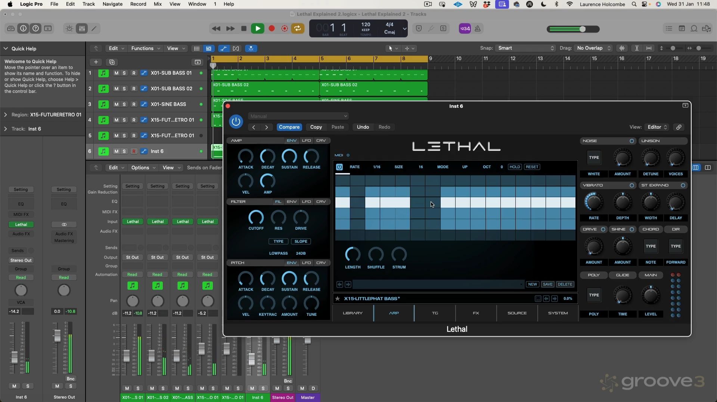Favorite the X15-LITTLEPHAT BASS preset star

coord(338,299)
